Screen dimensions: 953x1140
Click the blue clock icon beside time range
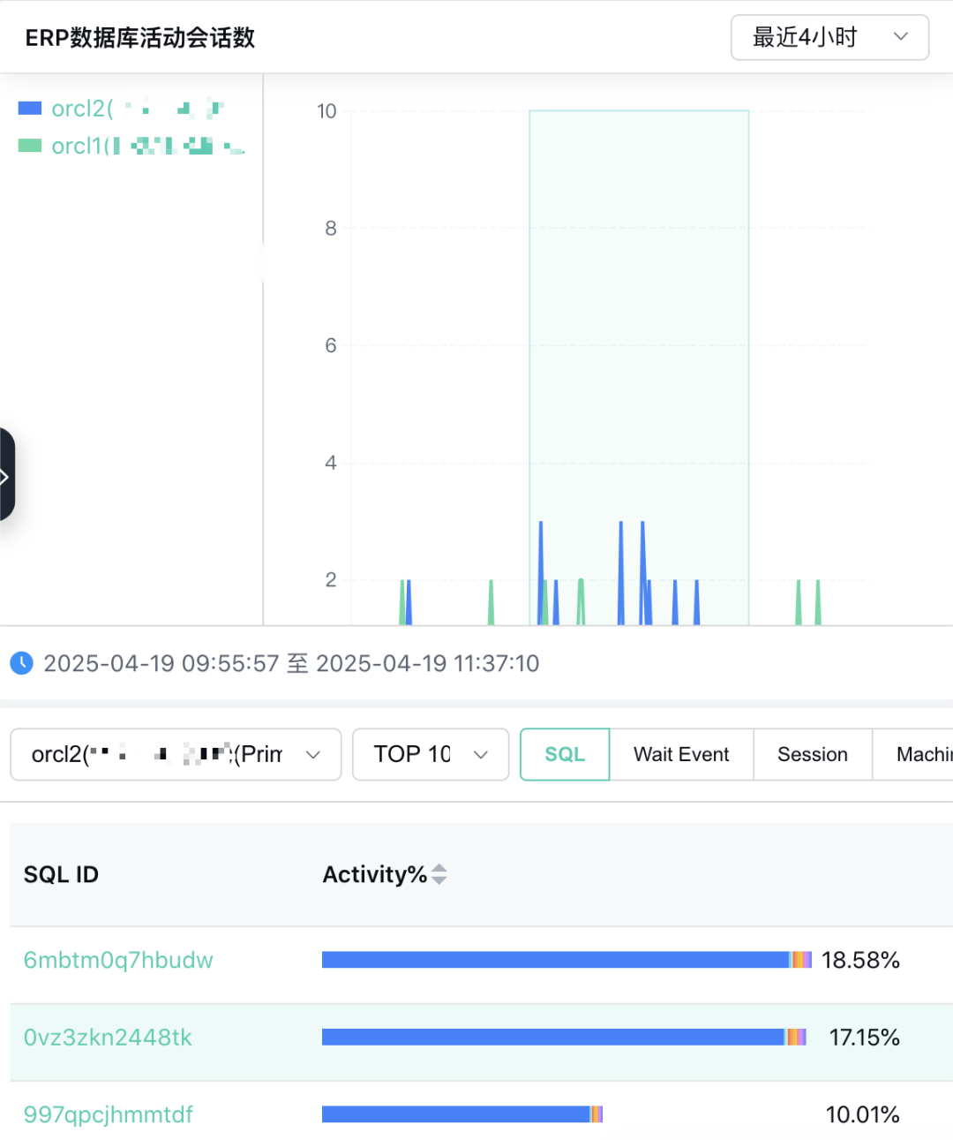(x=21, y=663)
